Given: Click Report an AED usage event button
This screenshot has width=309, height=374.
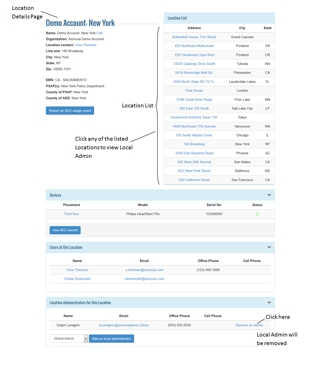Looking at the screenshot, I should (70, 111).
